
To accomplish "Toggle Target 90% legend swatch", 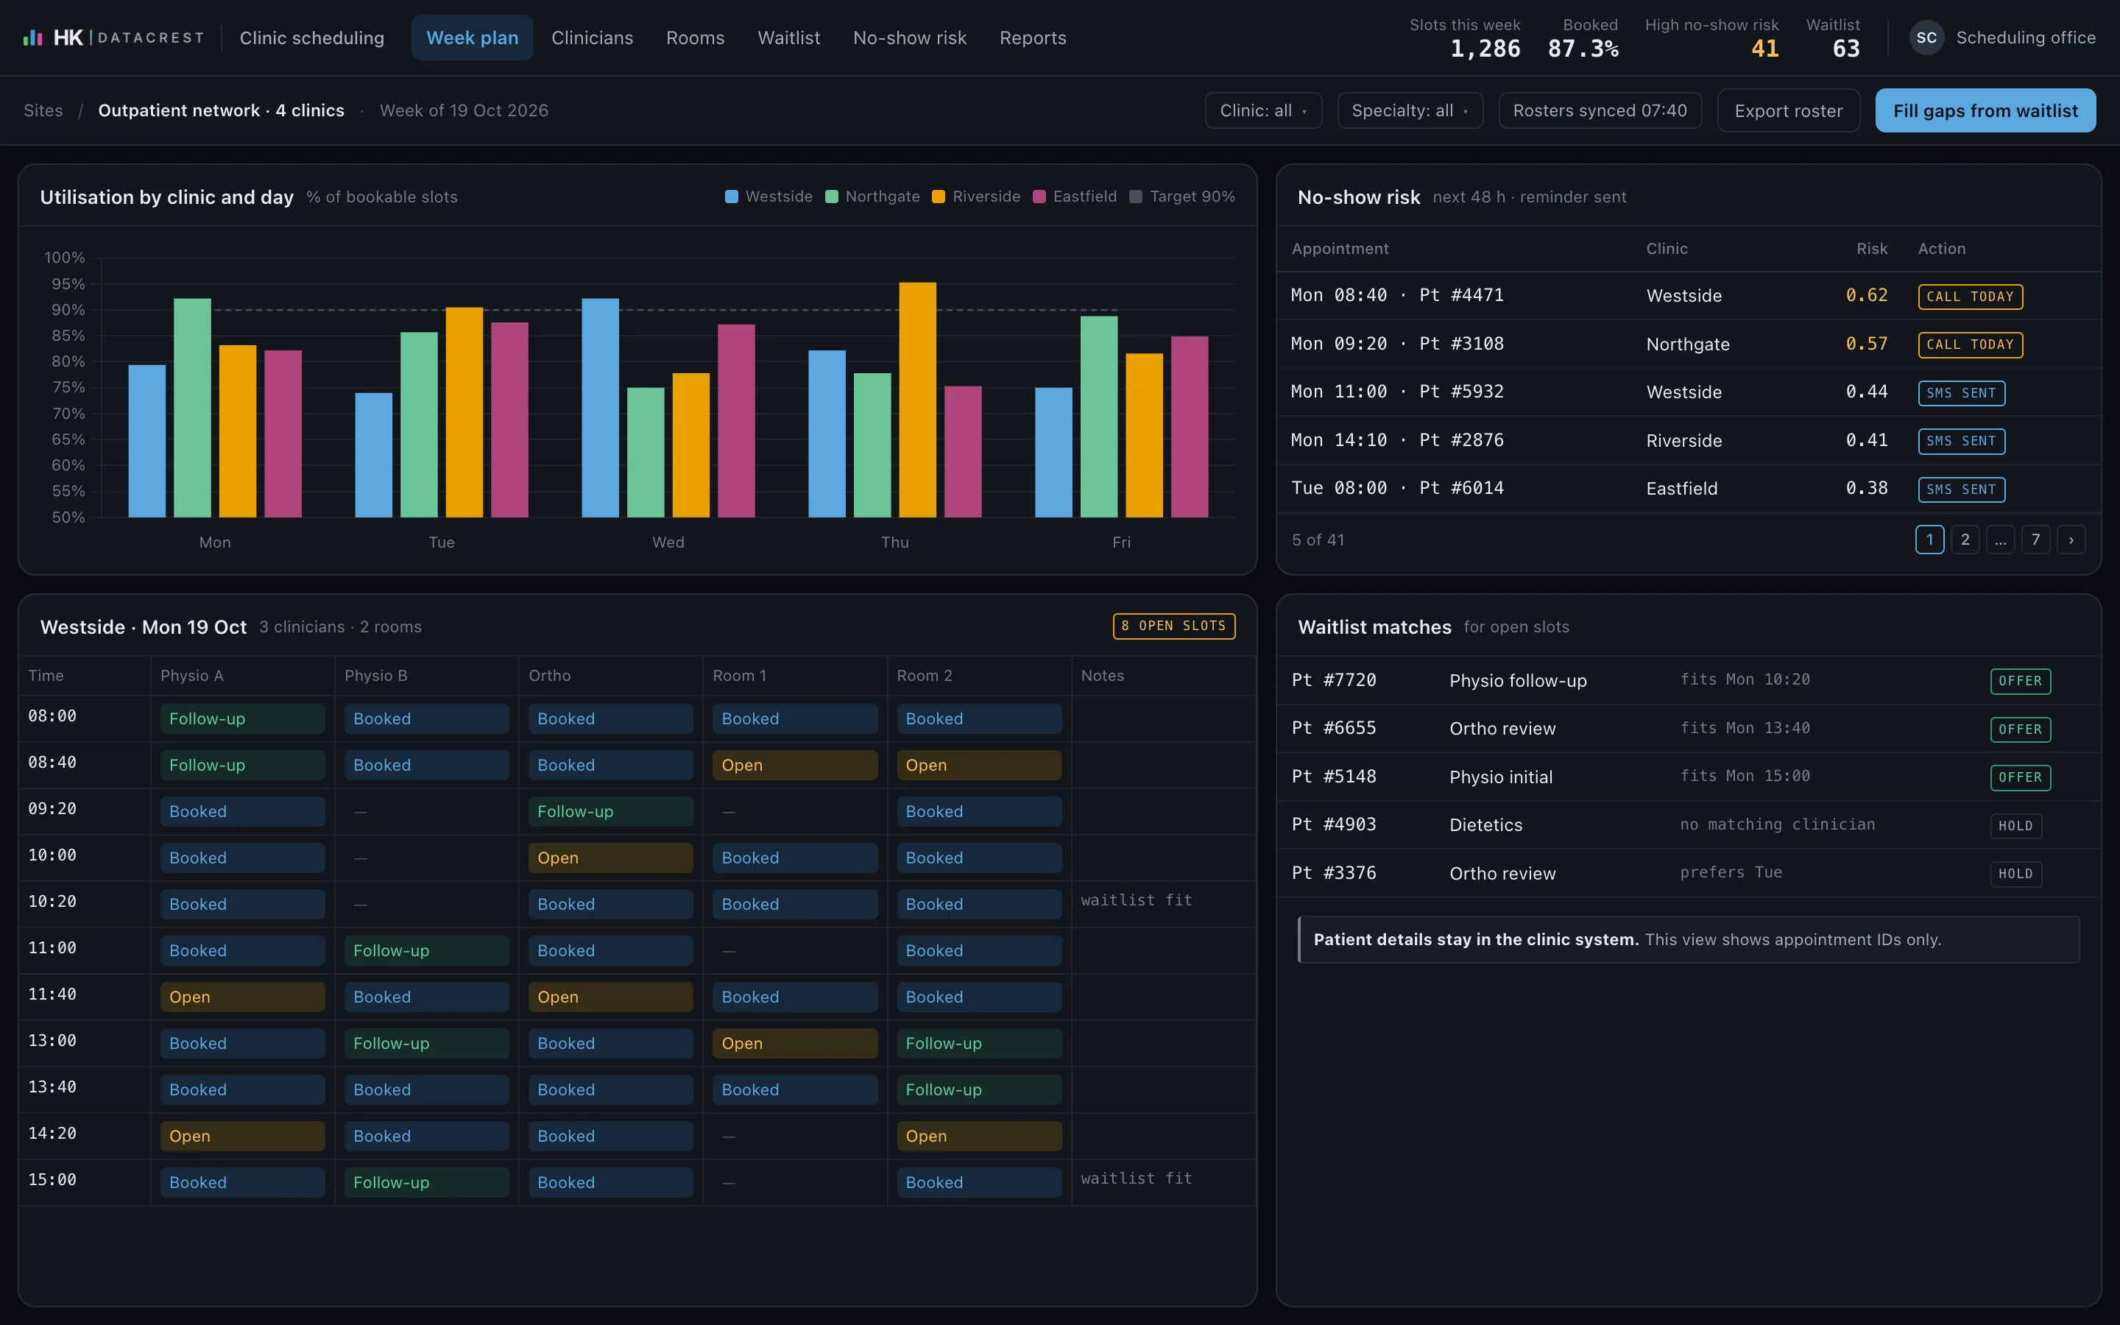I will click(1135, 197).
